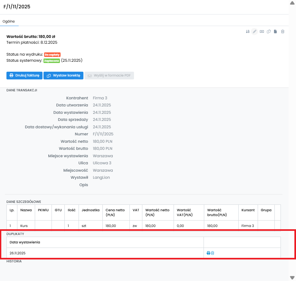
Task: Switch to the Ogólne tab
Action: [x=9, y=21]
